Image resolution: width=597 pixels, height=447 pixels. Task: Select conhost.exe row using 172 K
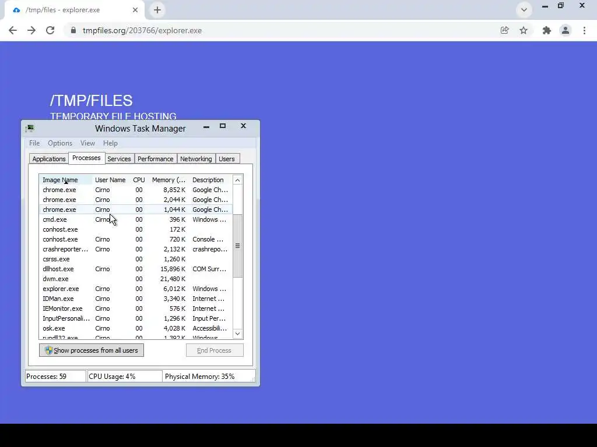tap(135, 229)
